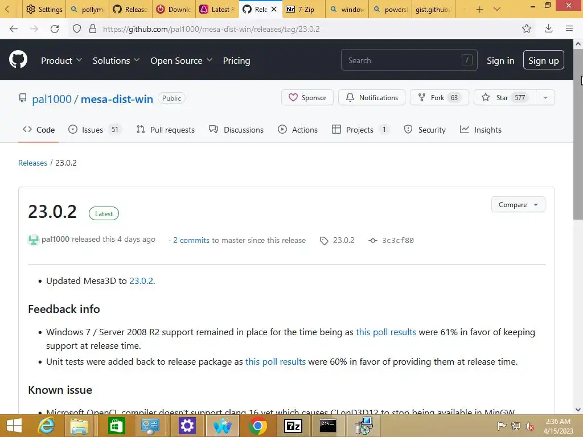This screenshot has height=437, width=583.
Task: Open Chrome from the taskbar
Action: [258, 426]
